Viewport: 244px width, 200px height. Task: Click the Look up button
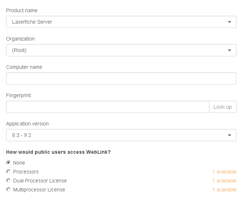tap(223, 107)
